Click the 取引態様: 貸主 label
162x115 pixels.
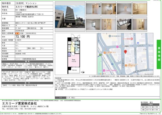(147, 103)
